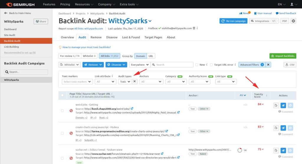Open How to manage toxic backlinks link
The height and width of the screenshot is (164, 302).
(x=87, y=47)
